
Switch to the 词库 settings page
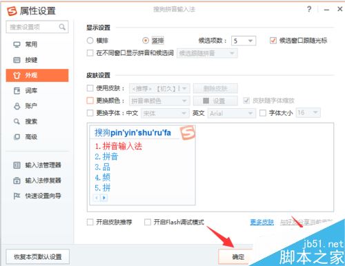37,91
